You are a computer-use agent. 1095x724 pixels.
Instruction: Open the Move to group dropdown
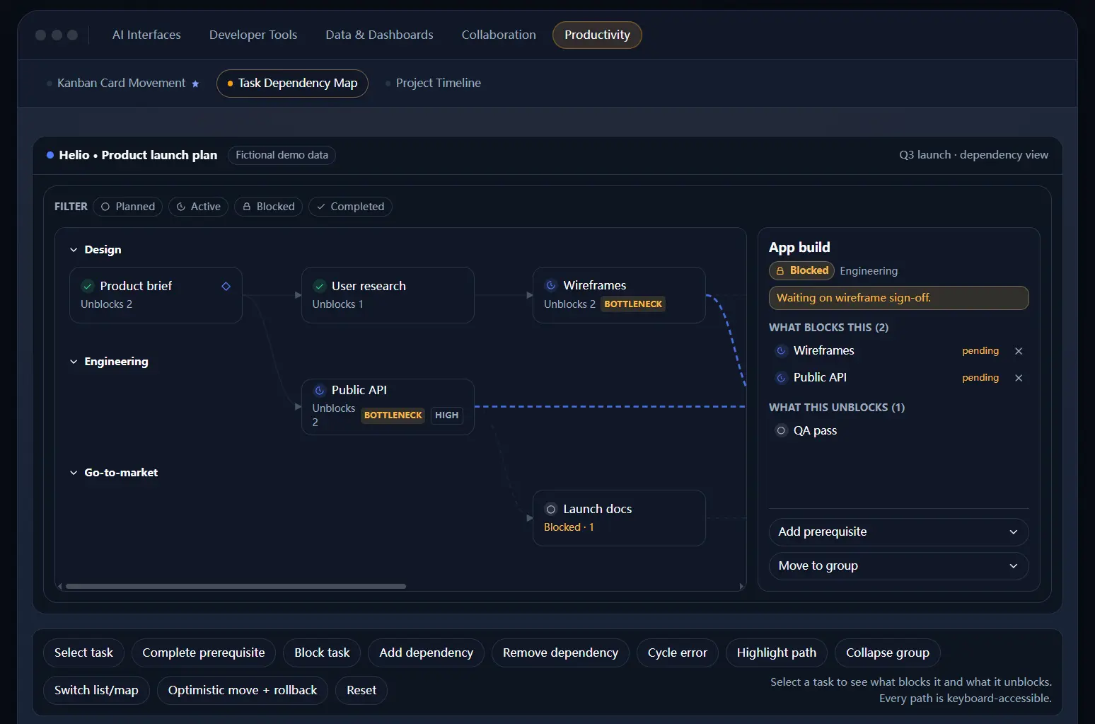click(898, 566)
